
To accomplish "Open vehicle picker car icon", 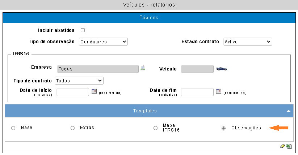I will coord(222,69).
